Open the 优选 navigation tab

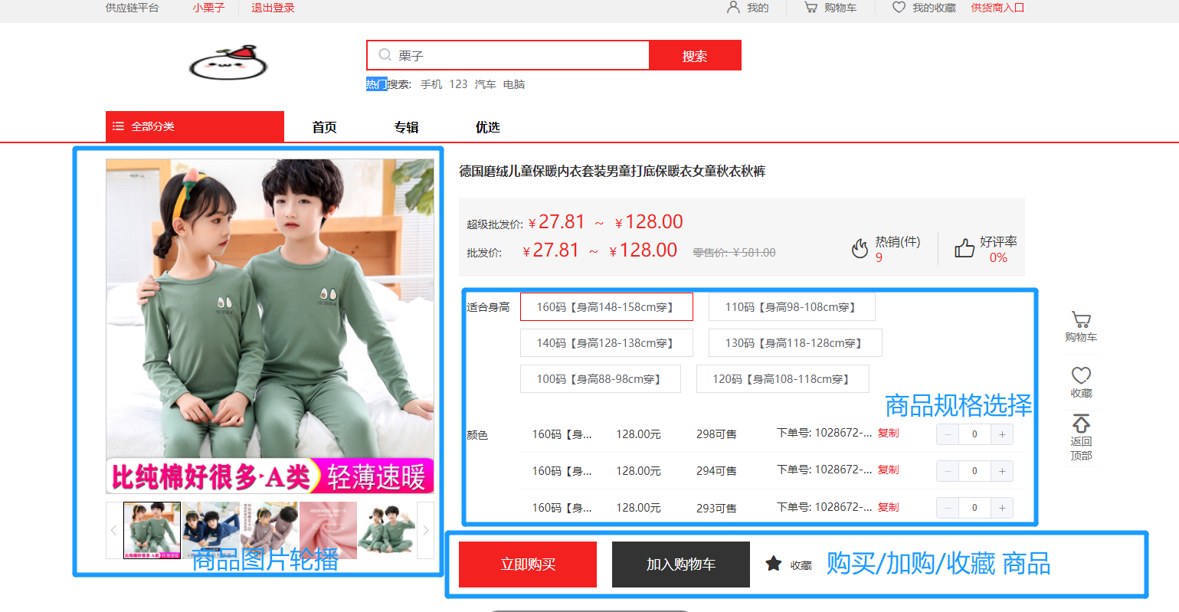click(x=487, y=127)
